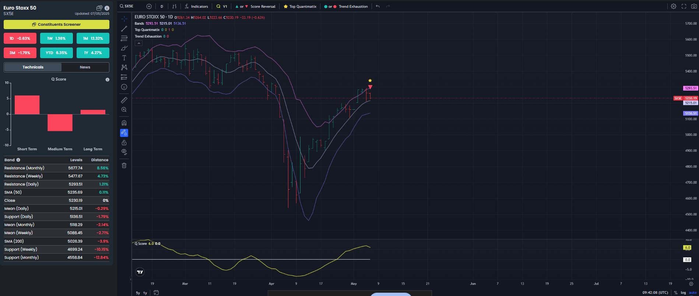Image resolution: width=699 pixels, height=296 pixels.
Task: Click the Short Term Q Score bar
Action: [x=27, y=105]
